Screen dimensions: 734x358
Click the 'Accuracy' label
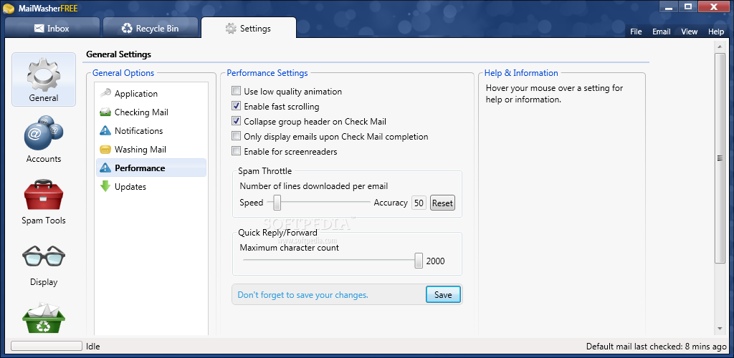pos(391,203)
